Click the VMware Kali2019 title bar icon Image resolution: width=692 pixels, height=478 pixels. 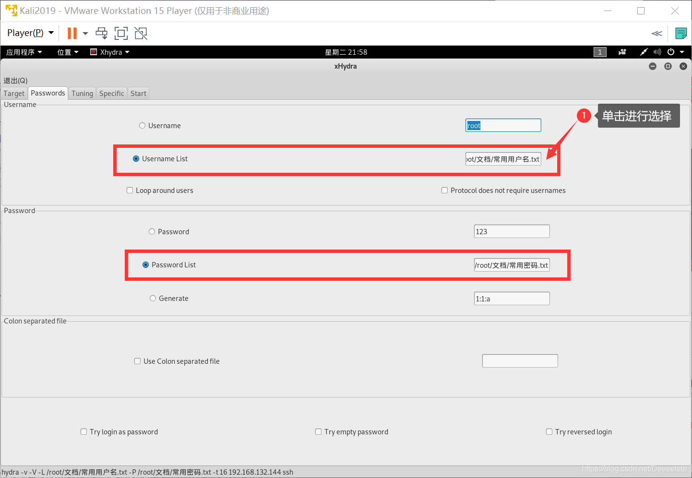[x=11, y=11]
